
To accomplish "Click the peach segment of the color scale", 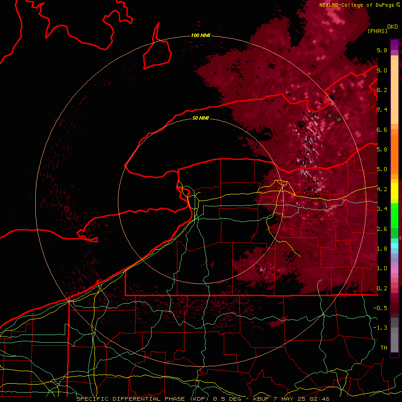I will pos(394,92).
